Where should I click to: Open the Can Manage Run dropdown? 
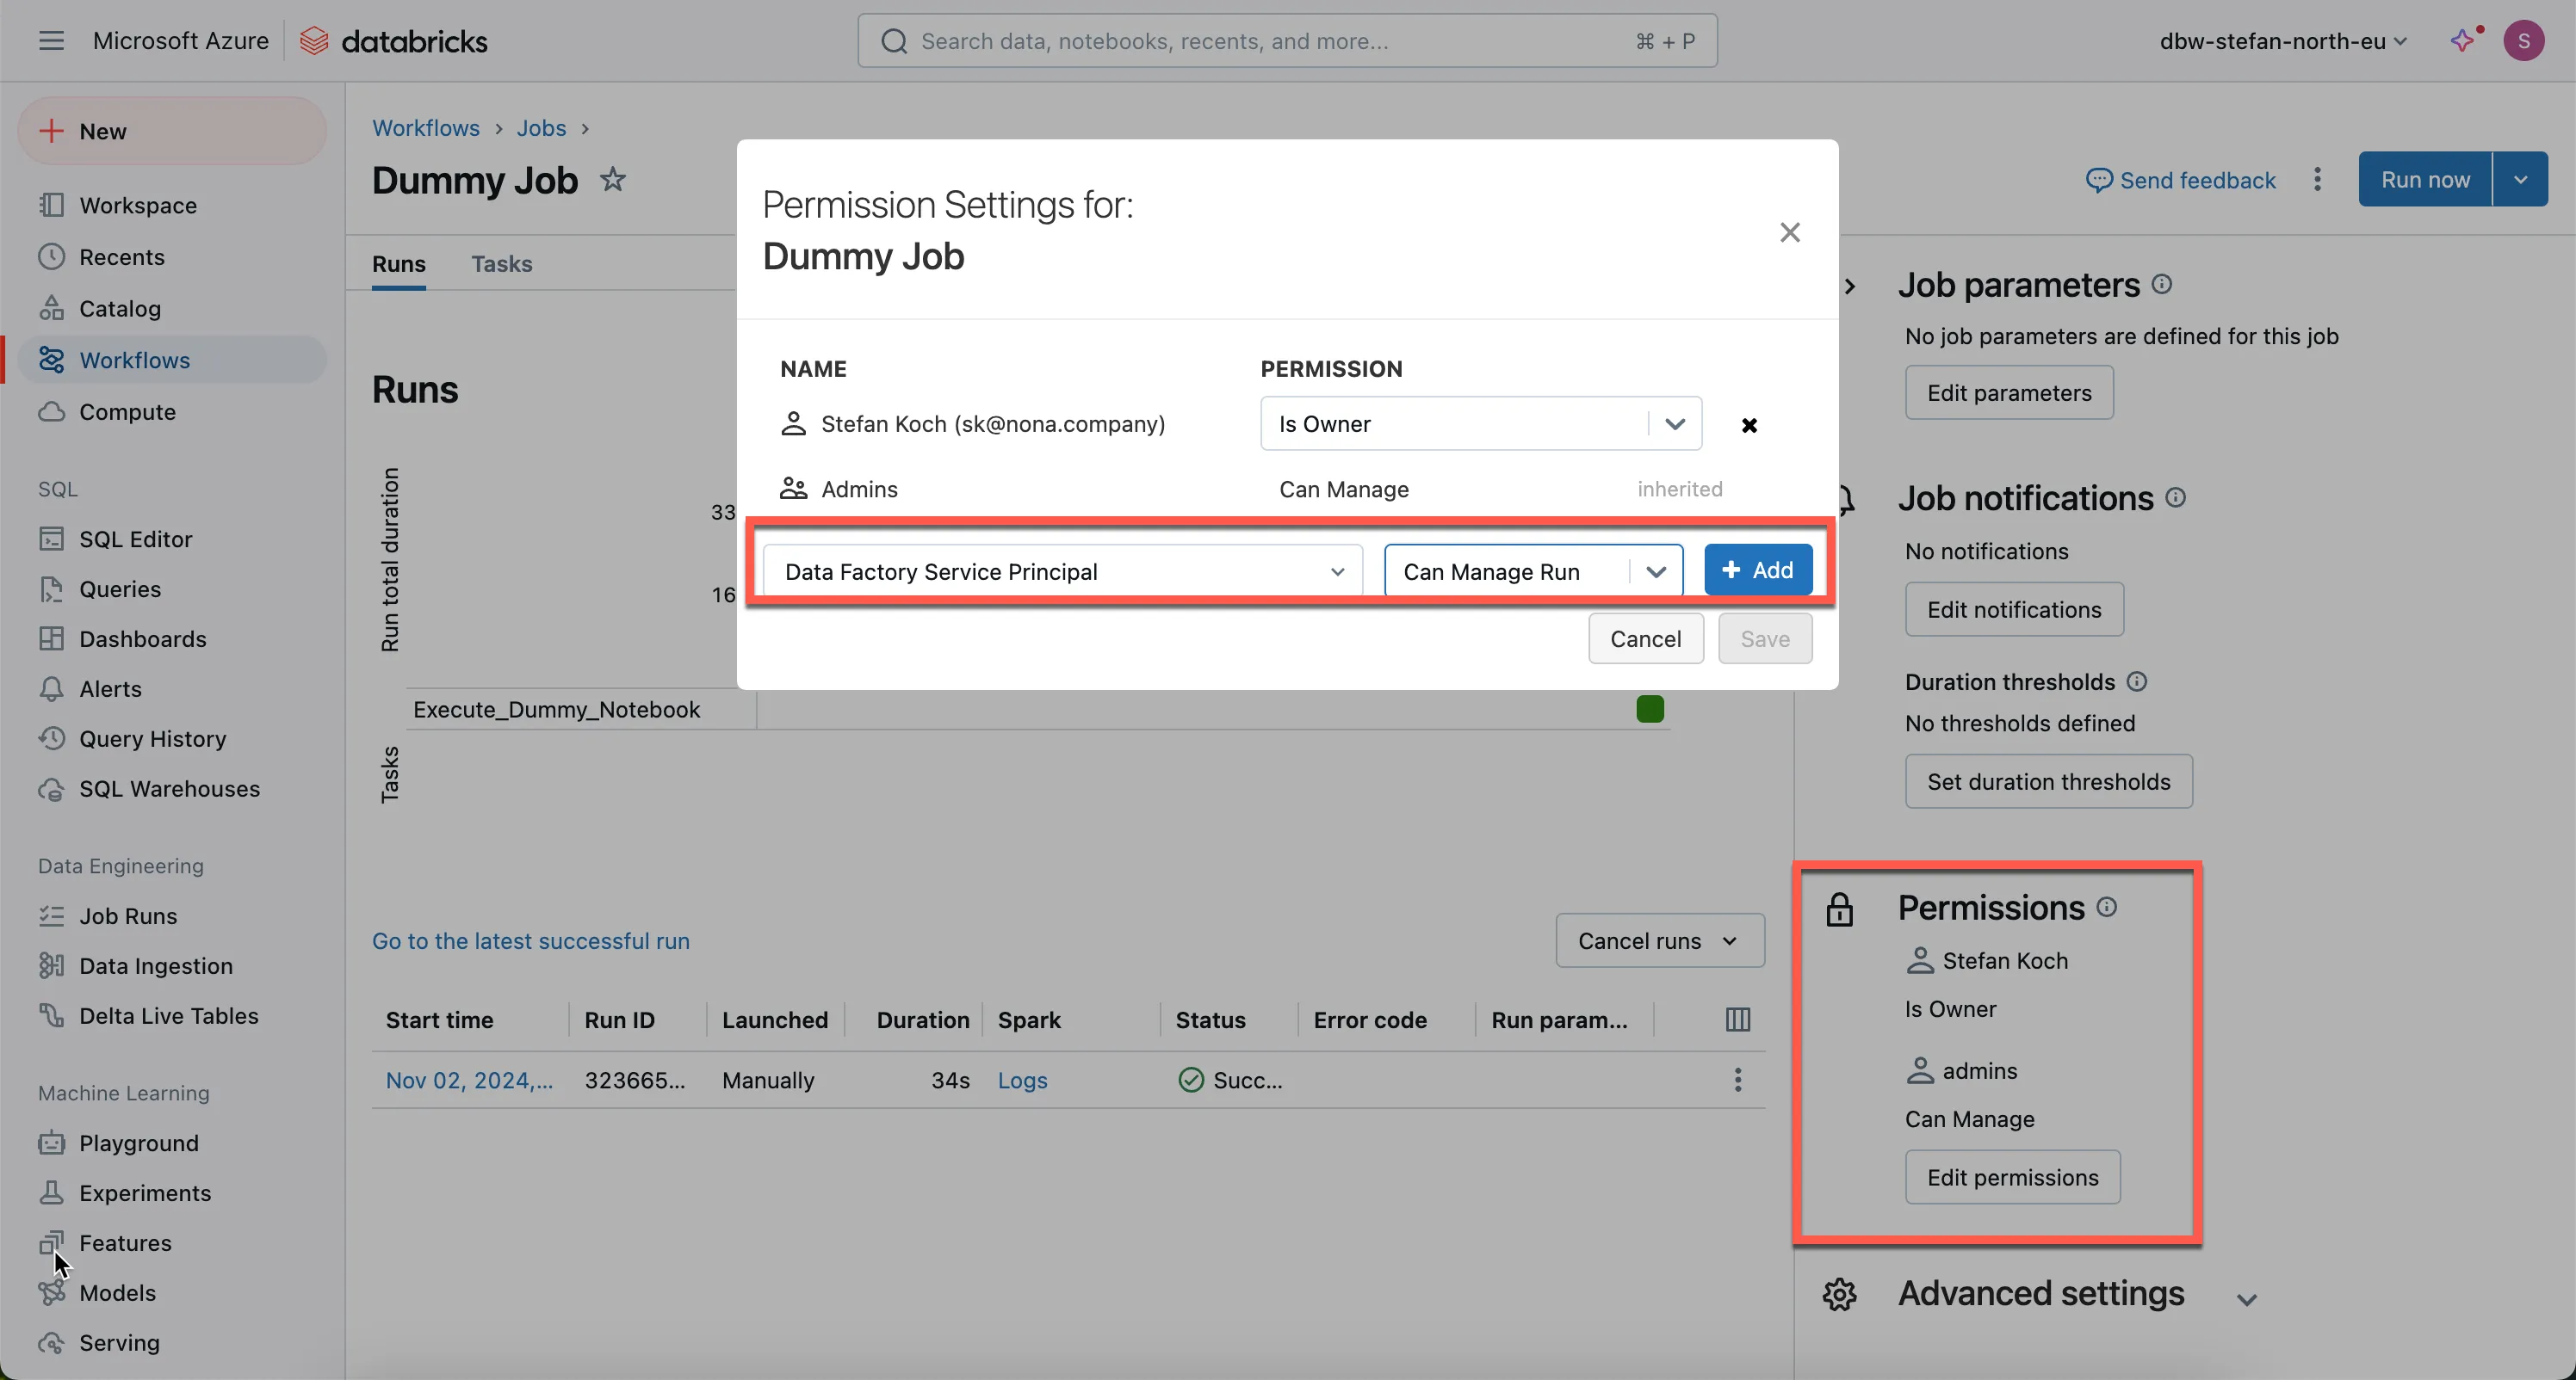point(1655,570)
